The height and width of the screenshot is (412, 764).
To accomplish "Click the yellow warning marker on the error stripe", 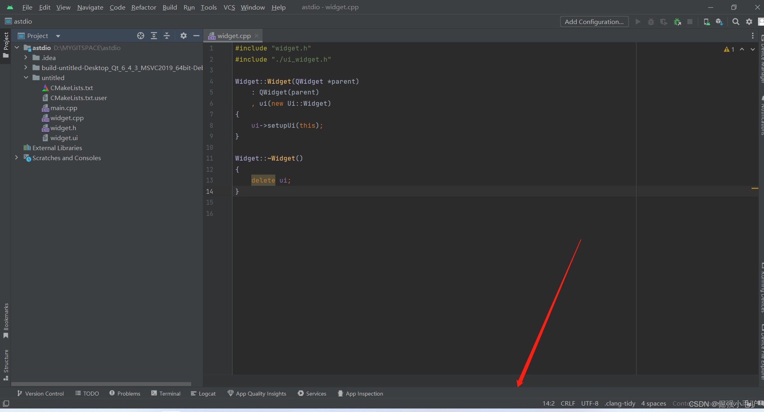I will click(x=755, y=188).
